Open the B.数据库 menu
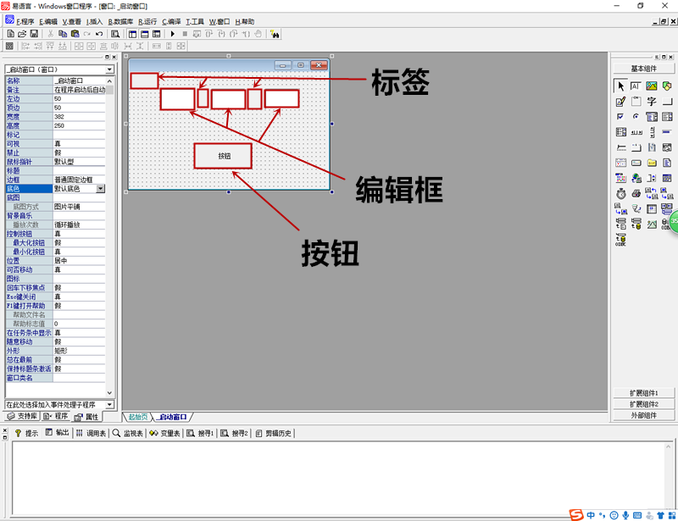678x521 pixels. (x=120, y=22)
